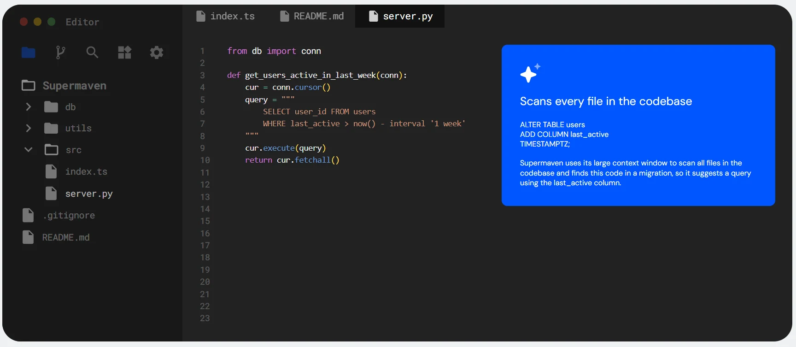Click line number 23 in gutter
The width and height of the screenshot is (796, 347).
[205, 318]
